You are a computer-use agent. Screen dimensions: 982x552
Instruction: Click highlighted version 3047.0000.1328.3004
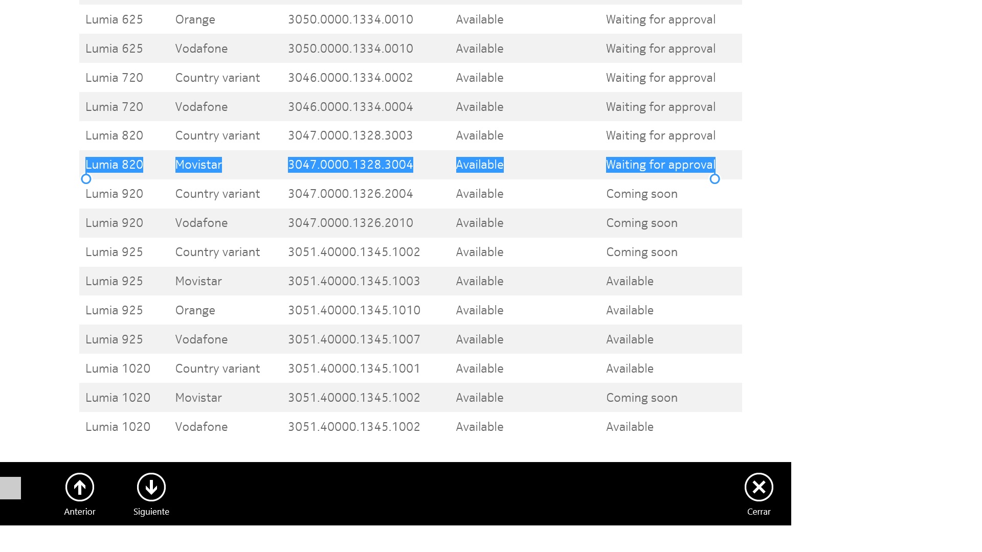pos(350,165)
